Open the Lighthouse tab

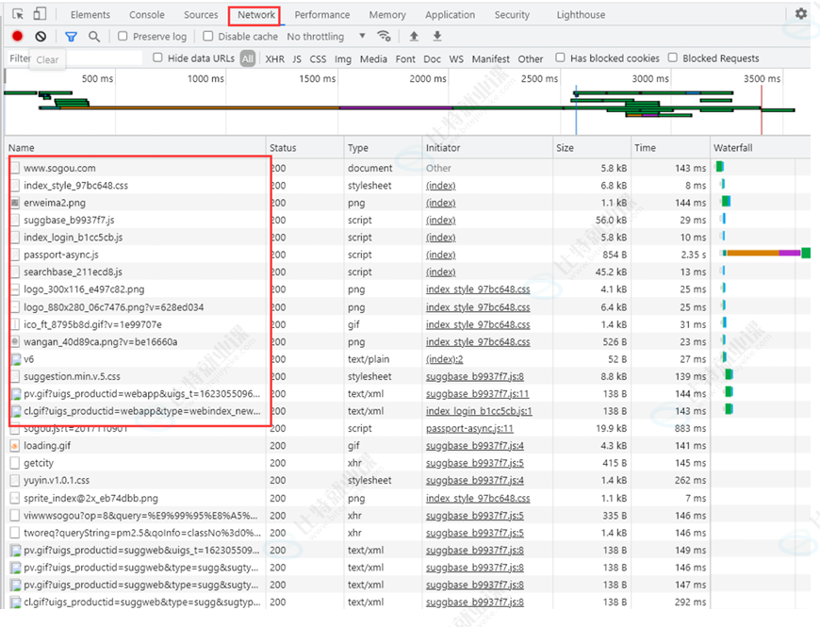pos(581,15)
